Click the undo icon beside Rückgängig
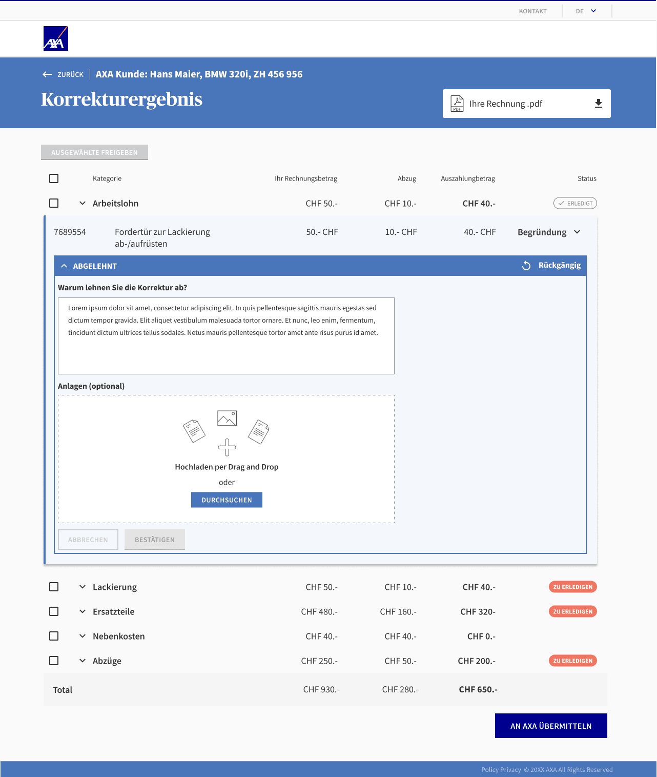The height and width of the screenshot is (777, 657). coord(526,266)
